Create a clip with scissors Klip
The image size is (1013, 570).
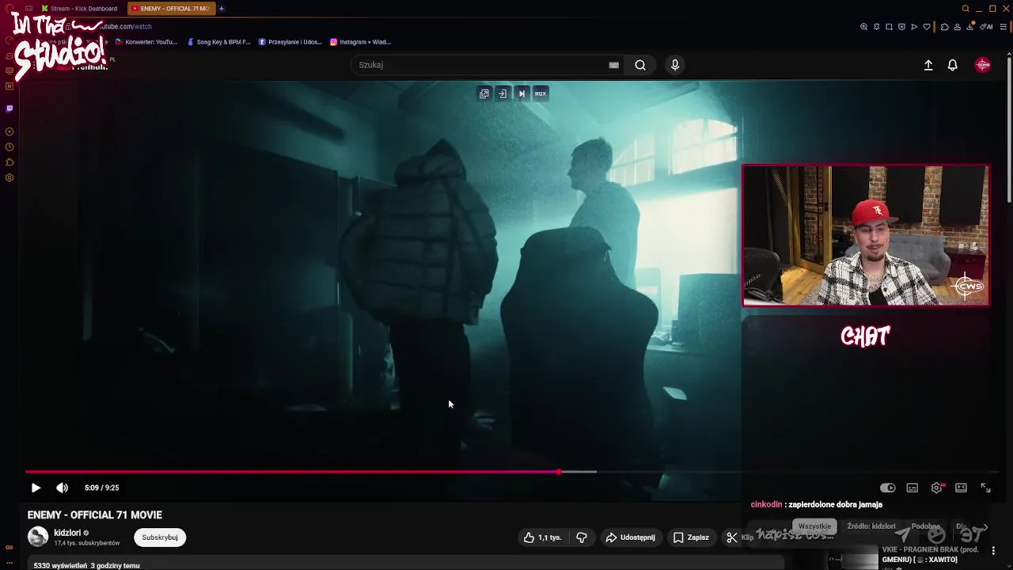tap(740, 538)
